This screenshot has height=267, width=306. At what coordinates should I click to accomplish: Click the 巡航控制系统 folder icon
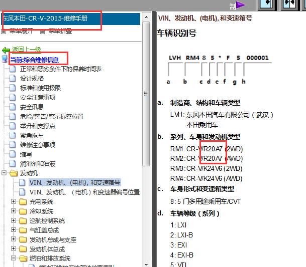click(x=23, y=221)
